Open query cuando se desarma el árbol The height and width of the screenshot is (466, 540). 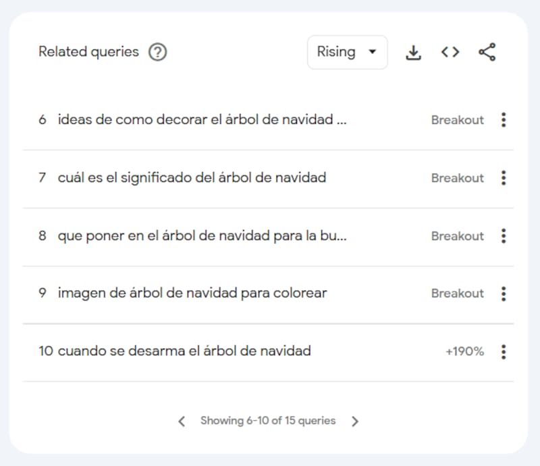[185, 351]
